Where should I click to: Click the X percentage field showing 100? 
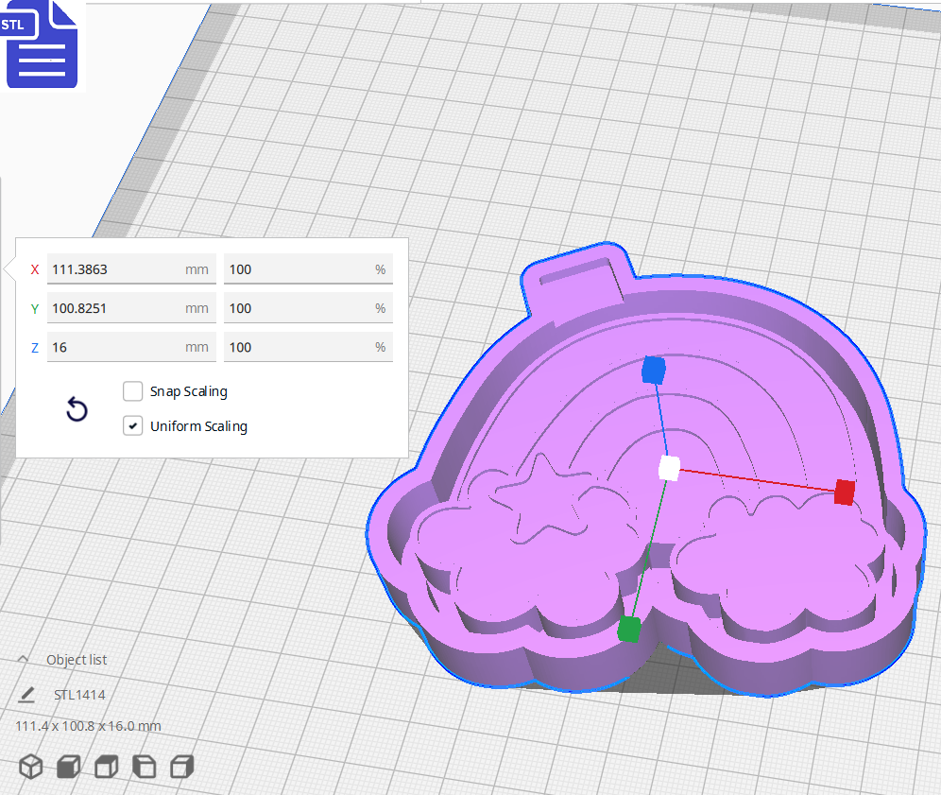point(307,269)
